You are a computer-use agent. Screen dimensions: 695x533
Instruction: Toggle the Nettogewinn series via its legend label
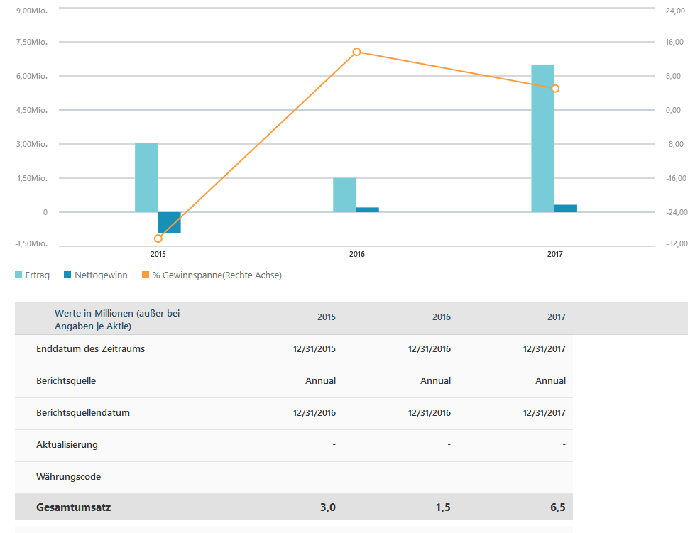click(101, 275)
